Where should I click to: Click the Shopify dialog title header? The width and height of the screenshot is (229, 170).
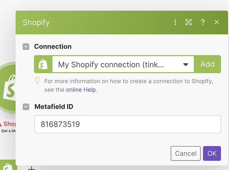click(36, 22)
